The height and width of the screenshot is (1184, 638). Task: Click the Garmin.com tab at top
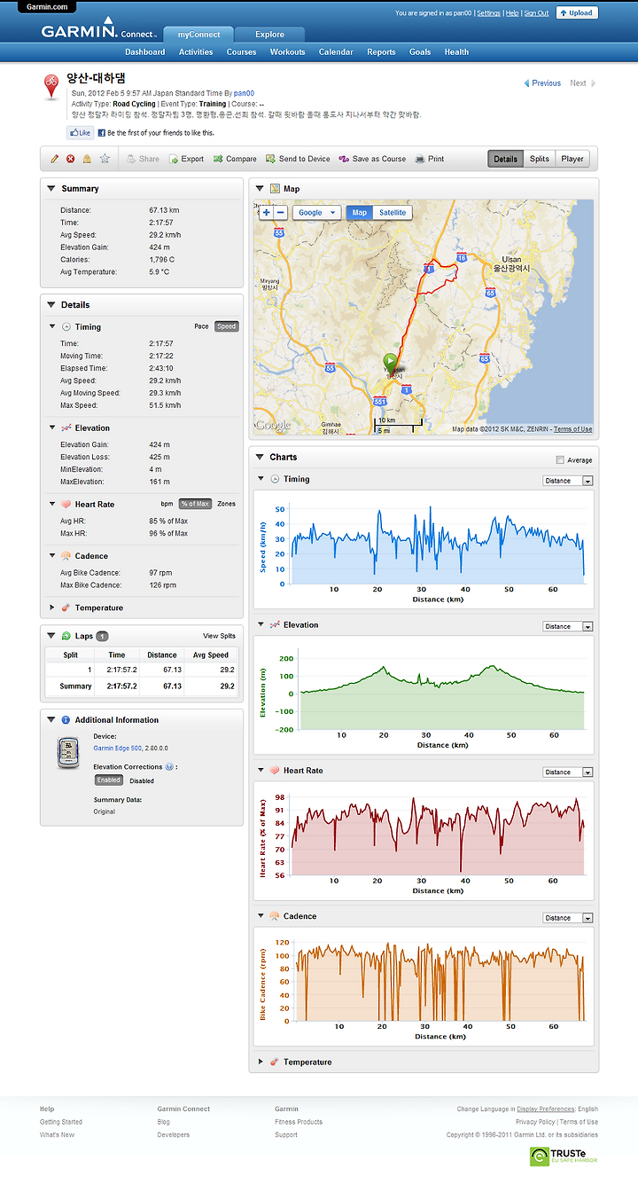(47, 6)
